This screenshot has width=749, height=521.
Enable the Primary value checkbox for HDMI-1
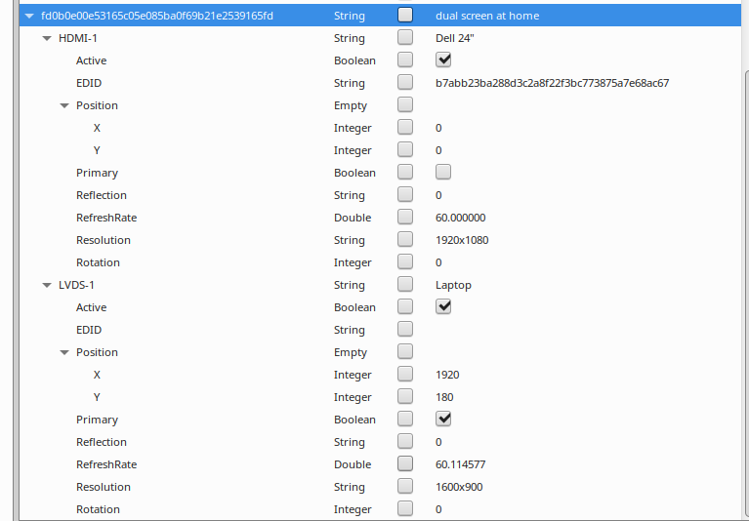(x=443, y=173)
